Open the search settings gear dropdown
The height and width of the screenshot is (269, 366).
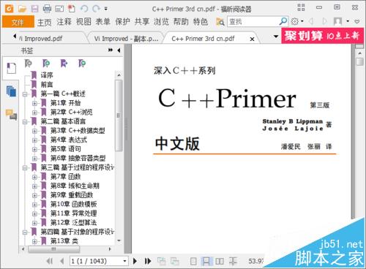coord(297,22)
